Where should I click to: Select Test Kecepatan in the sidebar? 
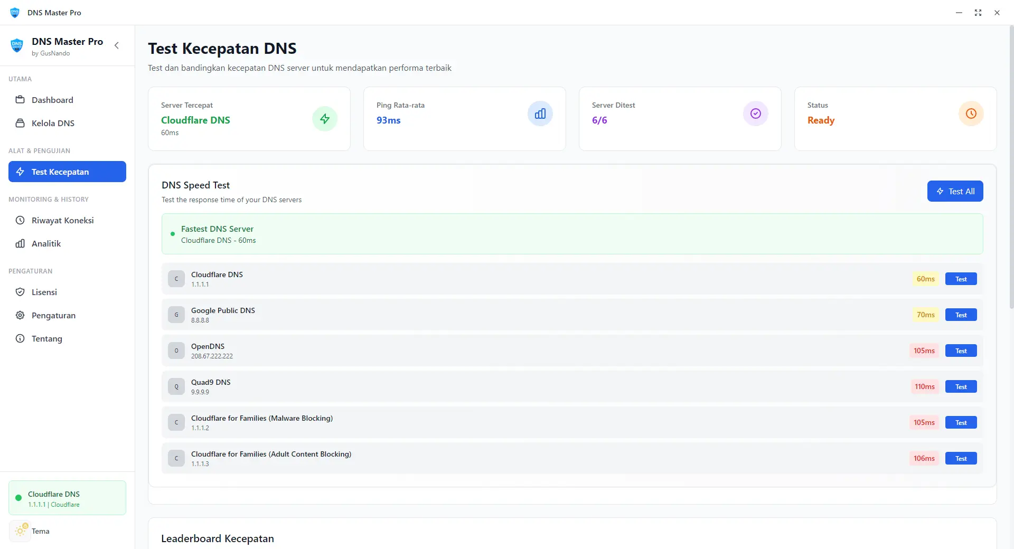point(67,172)
